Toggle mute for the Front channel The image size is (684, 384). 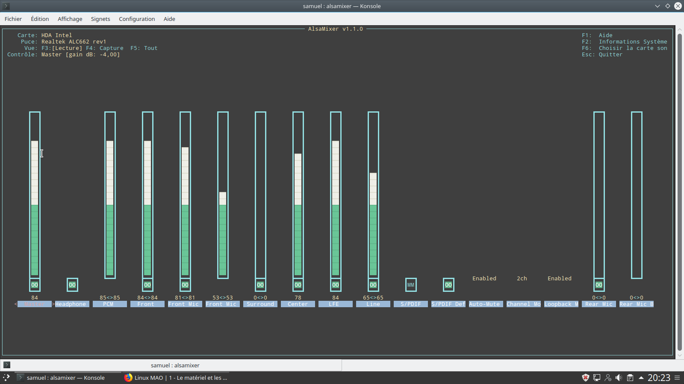147,285
